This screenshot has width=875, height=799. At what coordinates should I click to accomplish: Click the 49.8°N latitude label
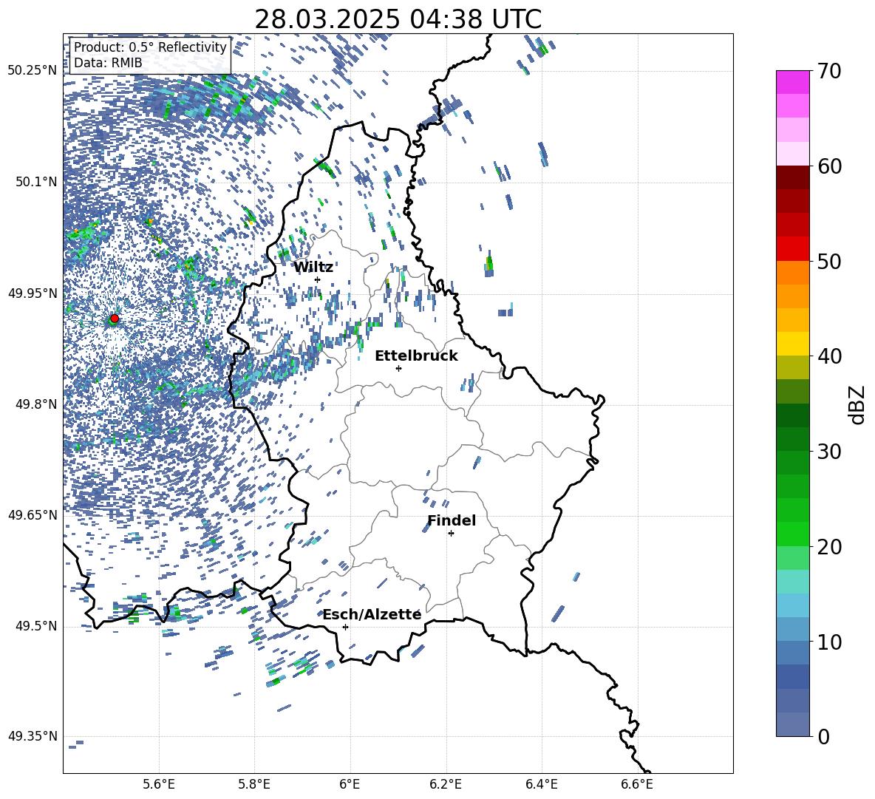tap(36, 404)
